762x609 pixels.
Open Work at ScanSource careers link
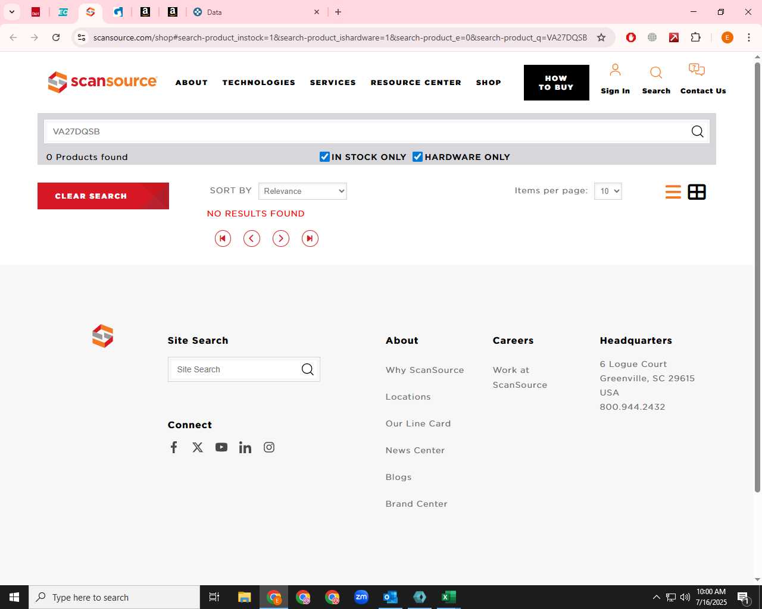(x=520, y=377)
